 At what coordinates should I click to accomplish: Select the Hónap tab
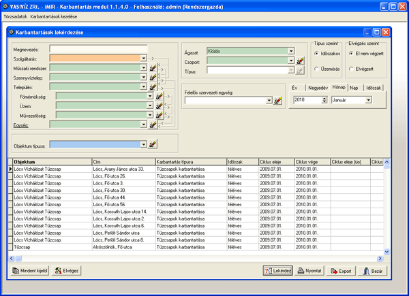[x=339, y=87]
